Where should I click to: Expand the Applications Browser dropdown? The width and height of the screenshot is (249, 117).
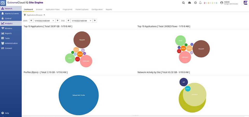point(44,15)
